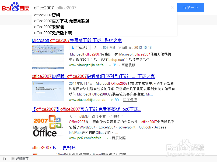Click V1 credibility icon on xitongzhijia result
The width and height of the screenshot is (217, 162).
115,65
